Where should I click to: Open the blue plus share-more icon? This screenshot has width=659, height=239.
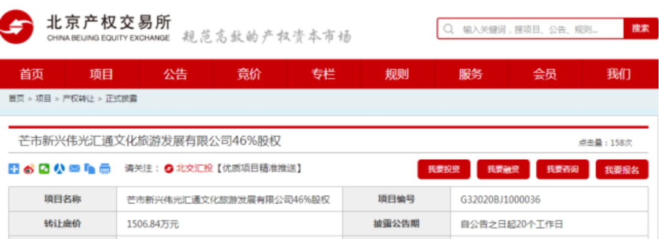14,169
